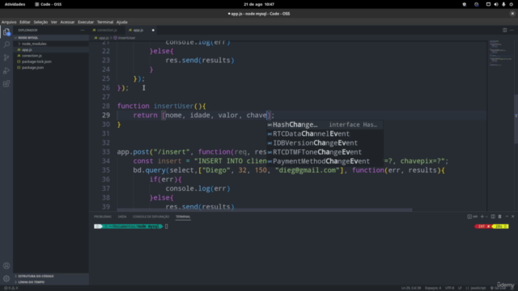Viewport: 518px width, 291px height.
Task: Click the Go Live status bar item
Action: (499, 288)
